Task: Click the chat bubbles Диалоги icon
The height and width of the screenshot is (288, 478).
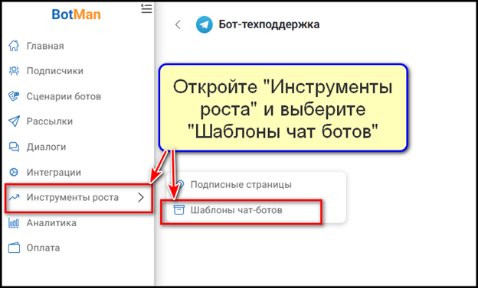Action: [14, 147]
